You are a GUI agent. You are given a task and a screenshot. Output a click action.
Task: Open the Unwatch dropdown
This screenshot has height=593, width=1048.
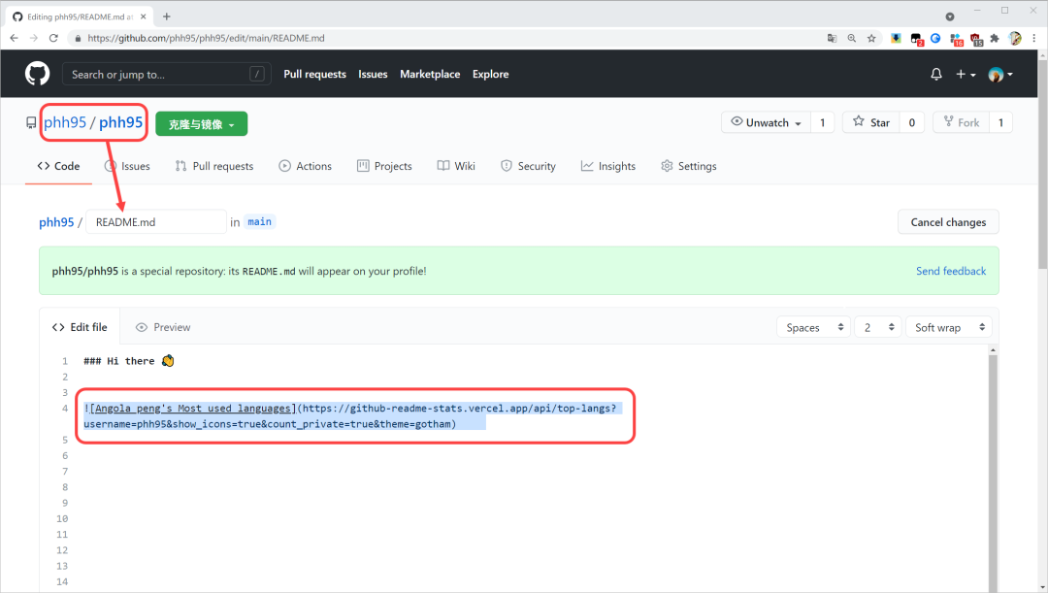tap(766, 122)
